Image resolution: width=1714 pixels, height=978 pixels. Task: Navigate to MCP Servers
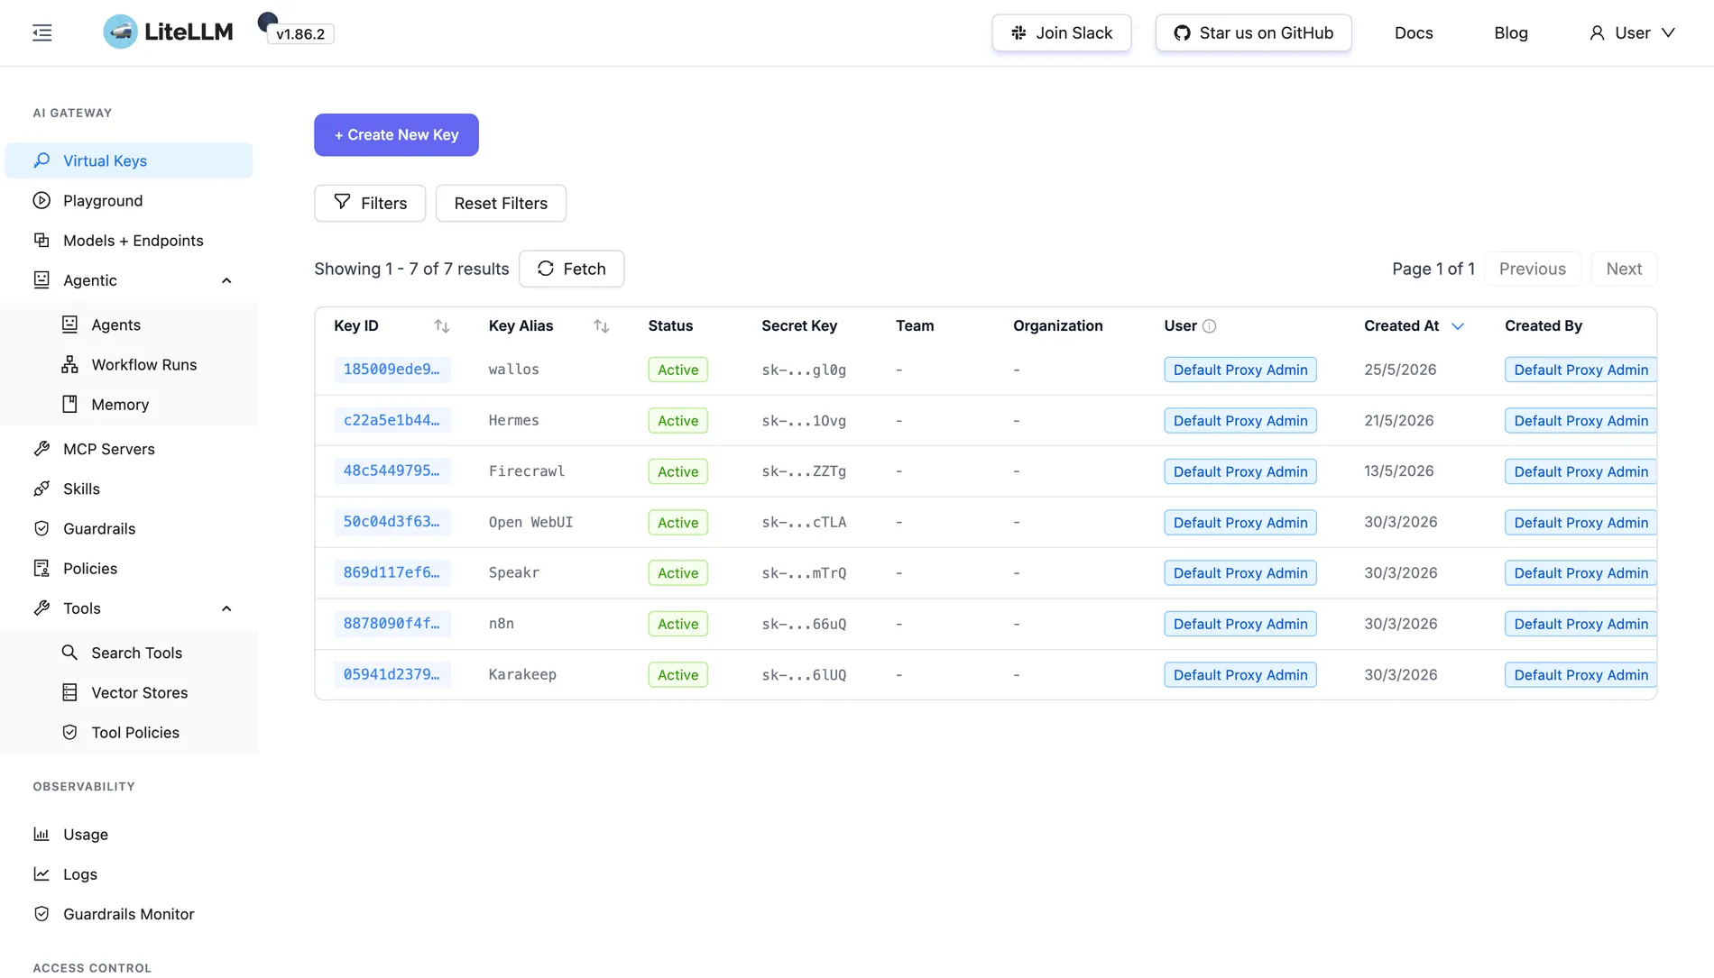129,449
